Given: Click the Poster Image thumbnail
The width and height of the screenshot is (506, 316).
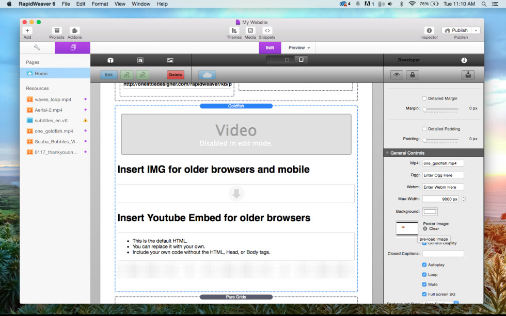Looking at the screenshot, I should click(407, 228).
